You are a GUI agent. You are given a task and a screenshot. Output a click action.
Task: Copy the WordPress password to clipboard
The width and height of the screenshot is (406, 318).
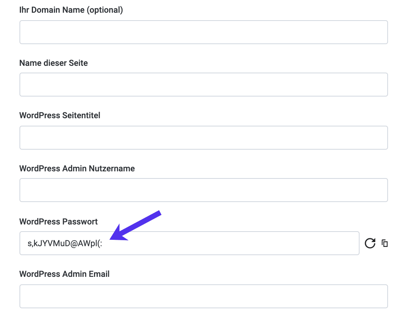click(385, 244)
